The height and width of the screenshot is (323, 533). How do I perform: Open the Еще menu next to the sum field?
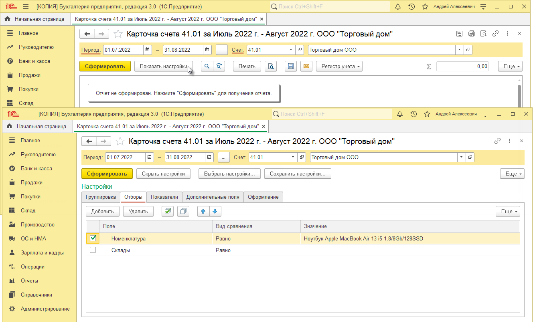[510, 67]
